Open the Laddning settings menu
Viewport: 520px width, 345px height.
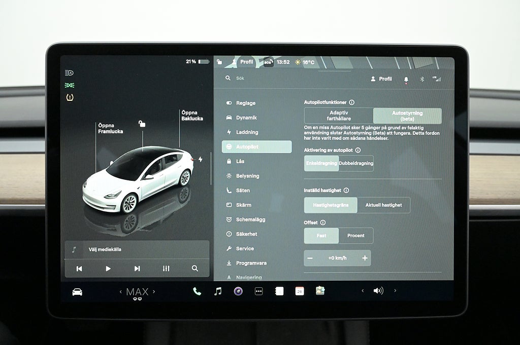[x=247, y=132]
